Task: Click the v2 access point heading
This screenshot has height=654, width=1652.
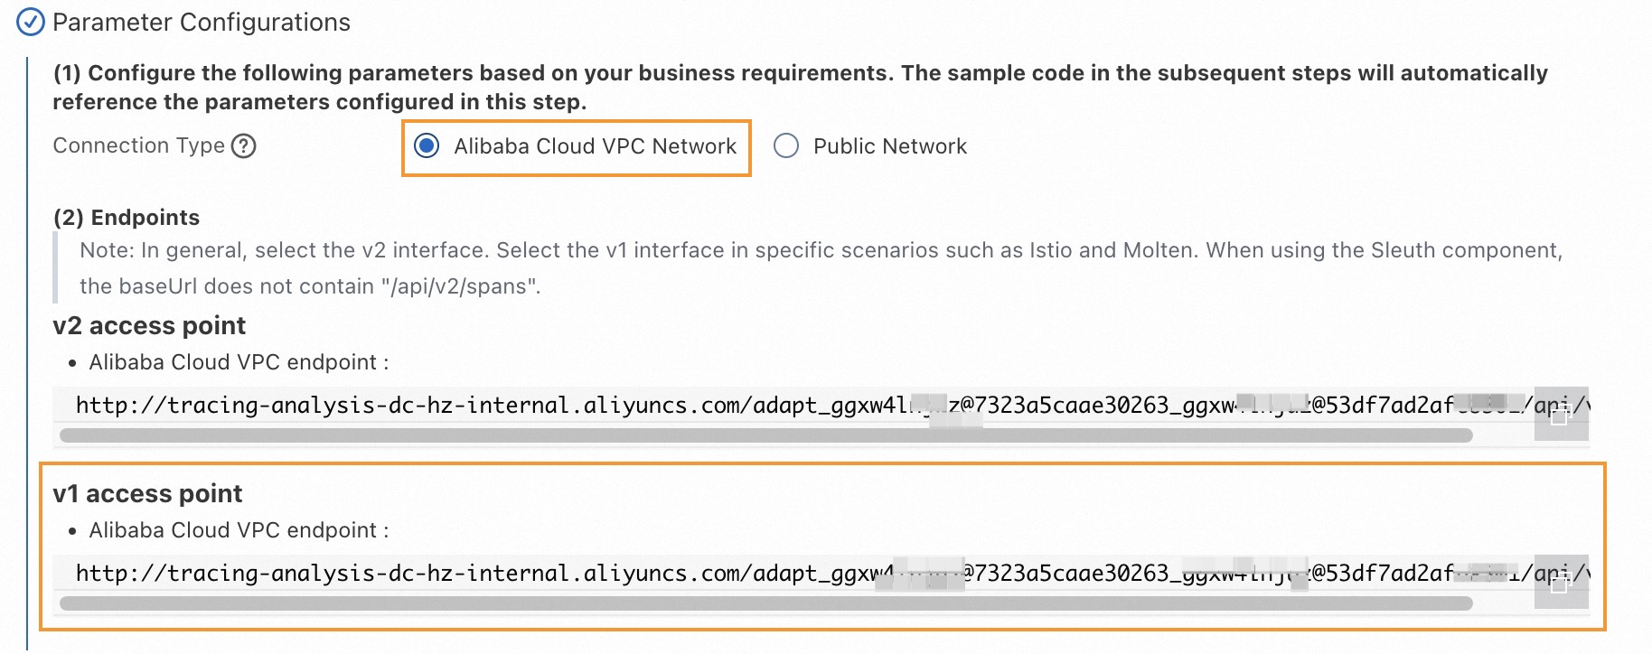Action: pyautogui.click(x=149, y=325)
